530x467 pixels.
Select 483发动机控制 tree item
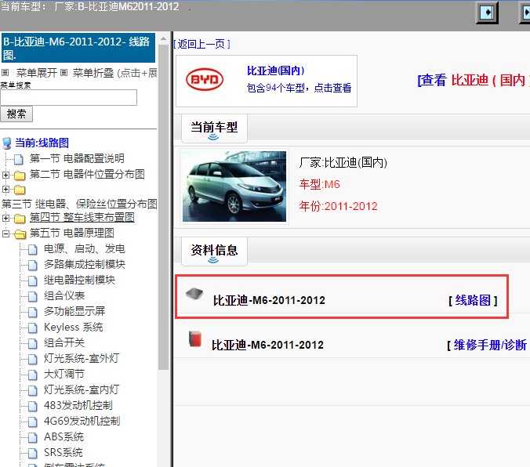pyautogui.click(x=78, y=406)
